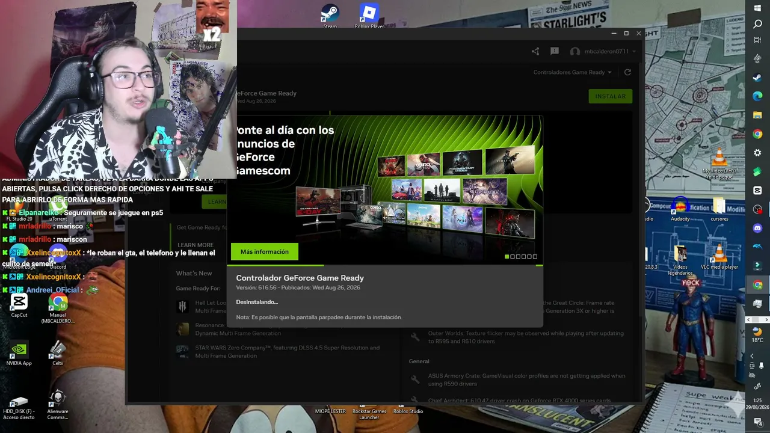Expand the Controladores Game Ready dropdown
The width and height of the screenshot is (770, 433).
[x=572, y=72]
